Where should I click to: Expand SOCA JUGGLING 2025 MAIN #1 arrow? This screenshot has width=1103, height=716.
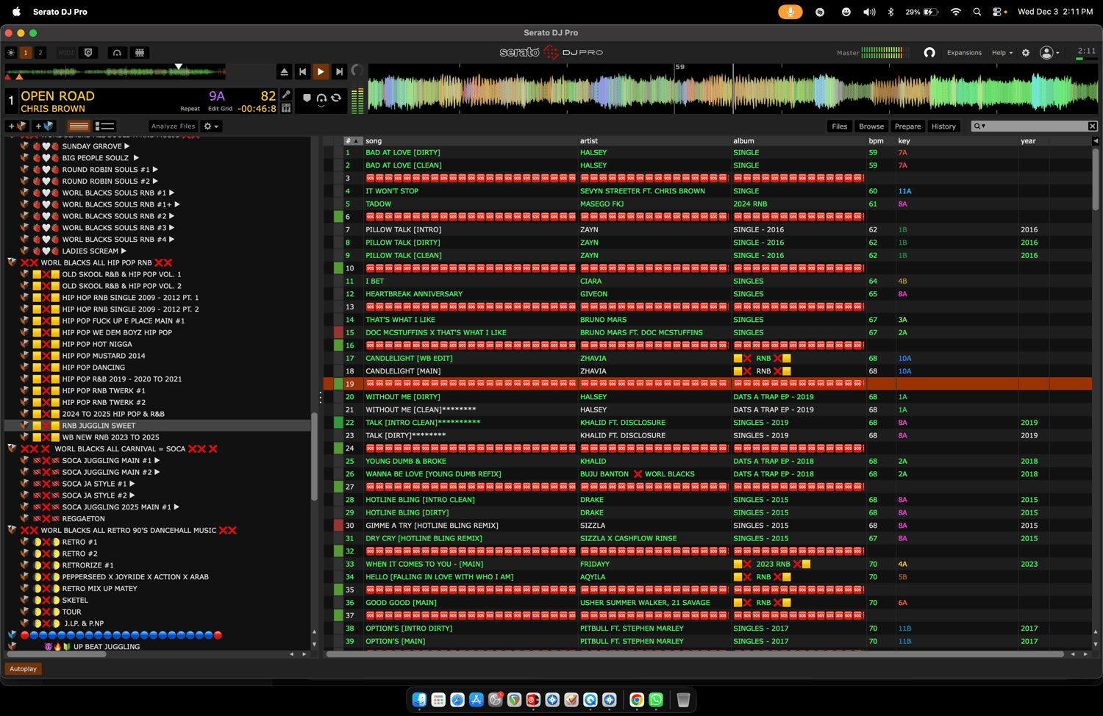[176, 507]
